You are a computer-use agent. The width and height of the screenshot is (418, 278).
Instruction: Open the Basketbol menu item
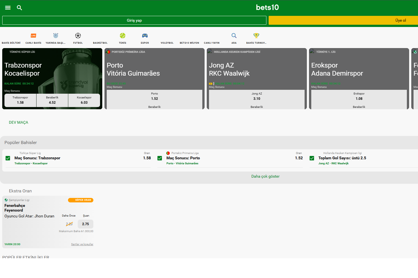point(100,43)
